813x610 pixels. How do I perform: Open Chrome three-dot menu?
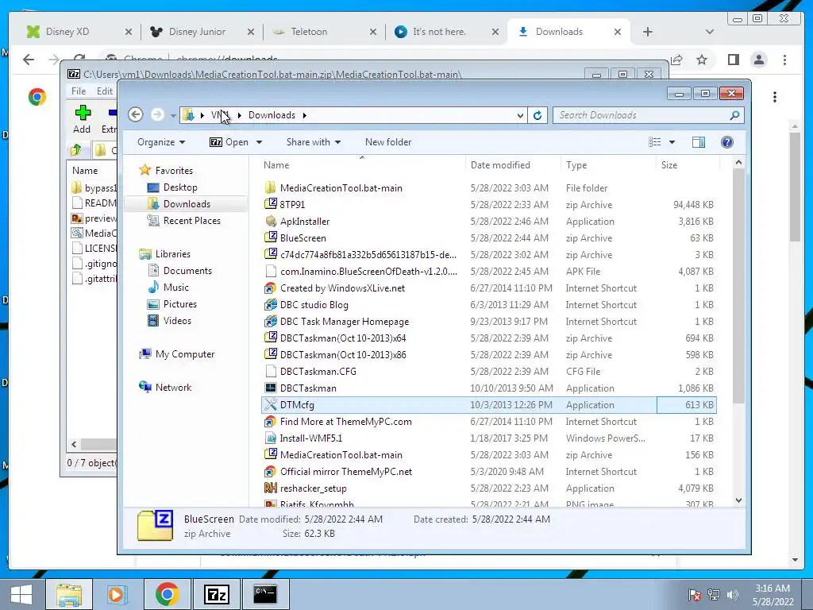pos(784,60)
